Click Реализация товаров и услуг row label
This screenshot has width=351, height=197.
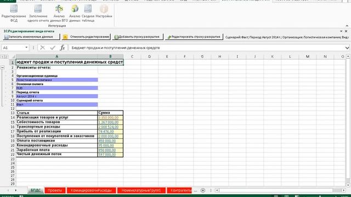pyautogui.click(x=57, y=118)
